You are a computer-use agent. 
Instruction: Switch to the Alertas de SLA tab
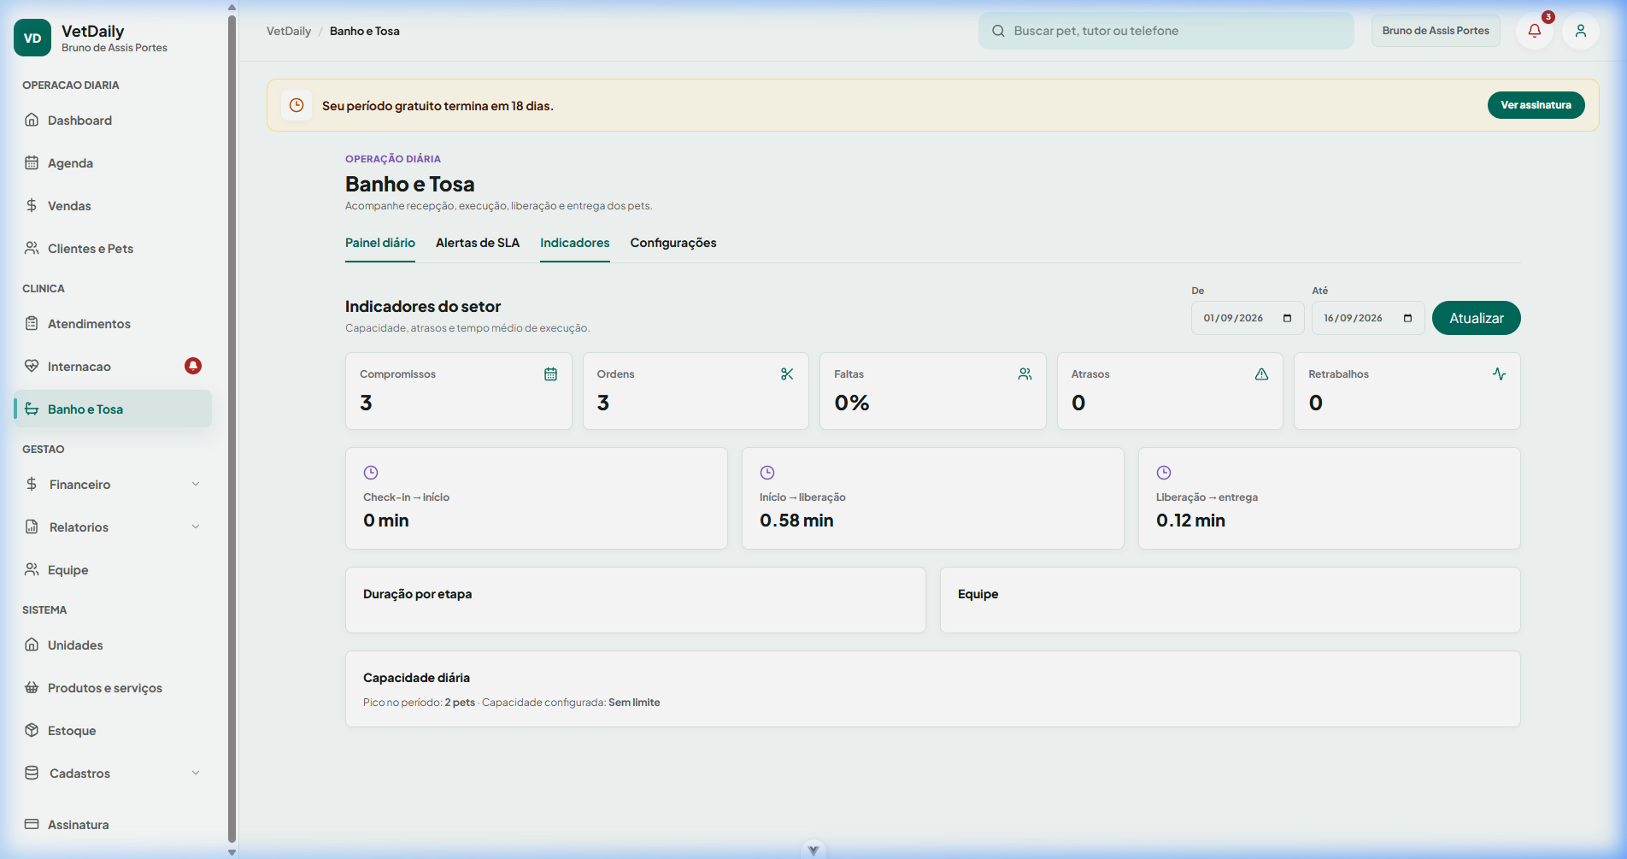click(478, 243)
